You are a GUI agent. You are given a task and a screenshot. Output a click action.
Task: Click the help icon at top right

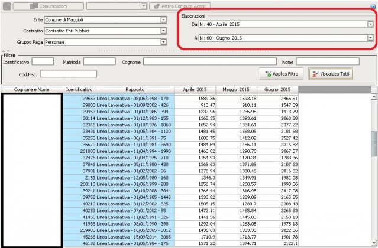pyautogui.click(x=373, y=6)
